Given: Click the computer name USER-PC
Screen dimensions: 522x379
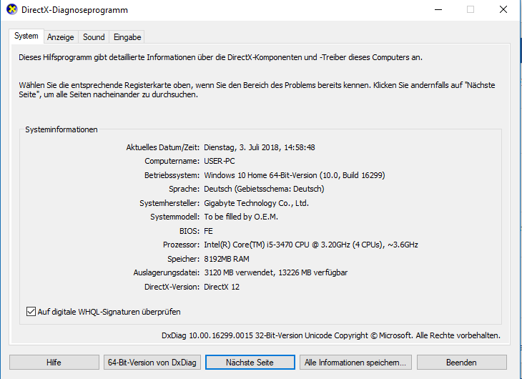Looking at the screenshot, I should click(220, 161).
